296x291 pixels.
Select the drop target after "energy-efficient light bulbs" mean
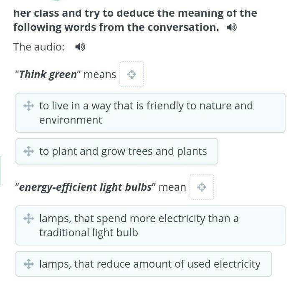(x=202, y=187)
